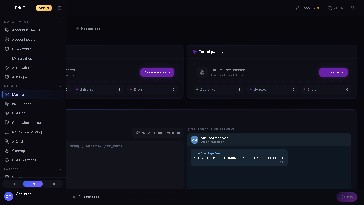Open the Masslook module

tap(33, 113)
